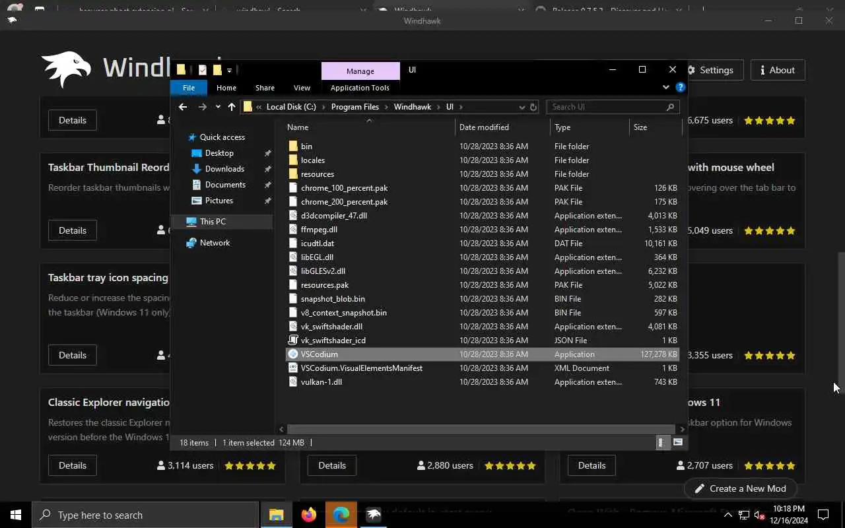Viewport: 845px width, 528px height.
Task: Select the bin folder icon
Action: click(x=293, y=147)
